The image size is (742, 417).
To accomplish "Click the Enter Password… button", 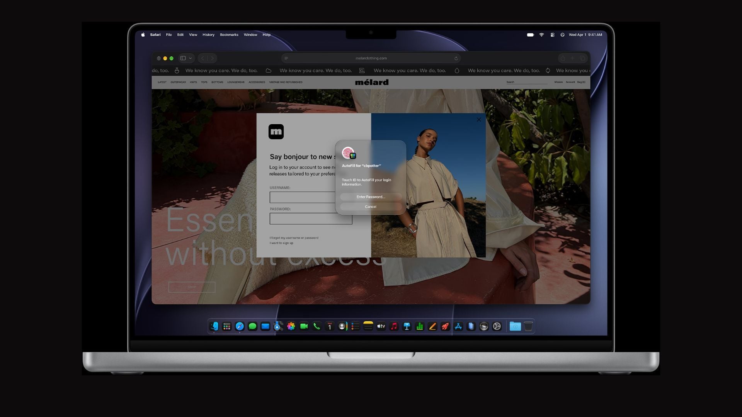I will point(371,197).
